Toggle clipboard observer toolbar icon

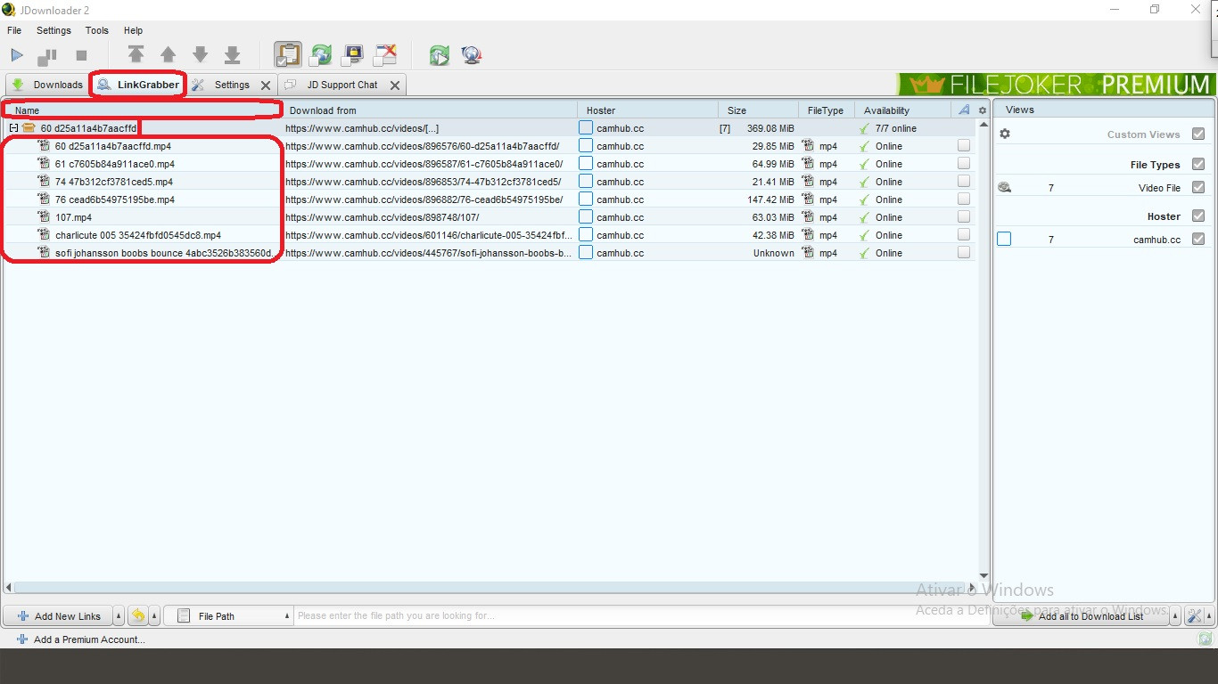pos(288,55)
